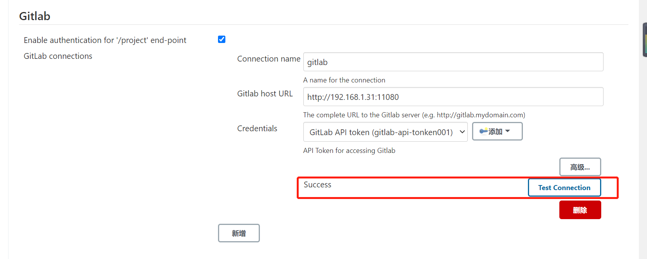Viewport: 647px width, 259px height.
Task: Click the key icon on the 添加 button
Action: (483, 131)
